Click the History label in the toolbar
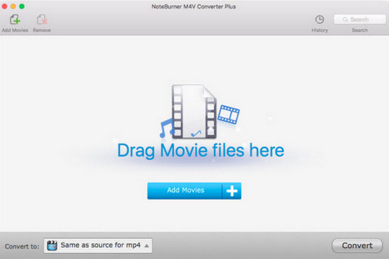Screen dimensions: 389x259 tap(320, 31)
